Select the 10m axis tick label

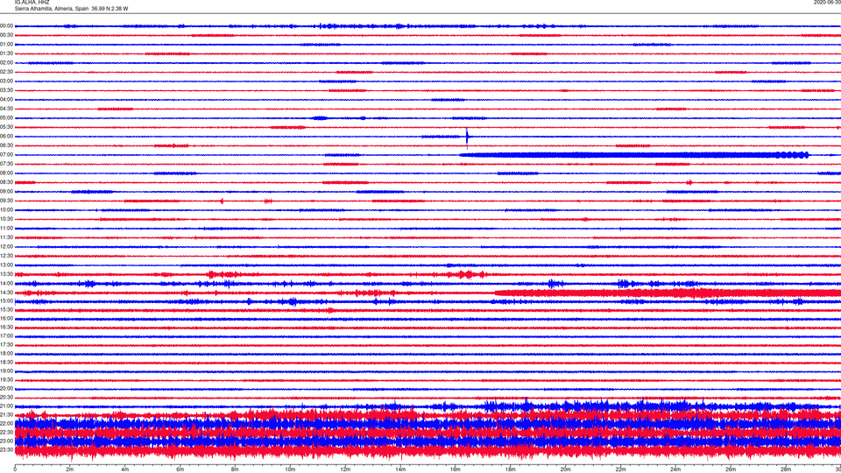click(290, 469)
